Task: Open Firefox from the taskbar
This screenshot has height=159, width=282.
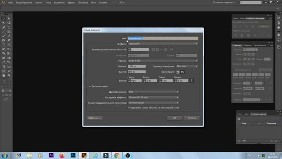Action: 62,155
